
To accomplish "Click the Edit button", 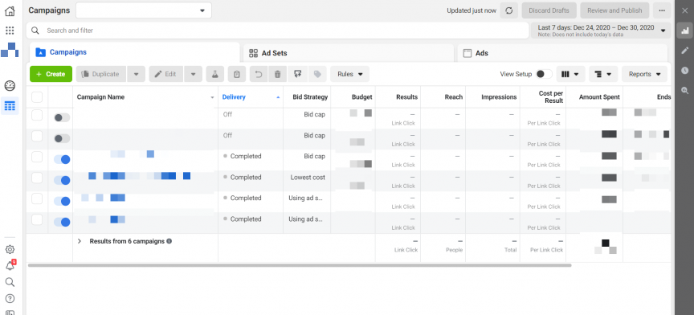I will [x=166, y=74].
